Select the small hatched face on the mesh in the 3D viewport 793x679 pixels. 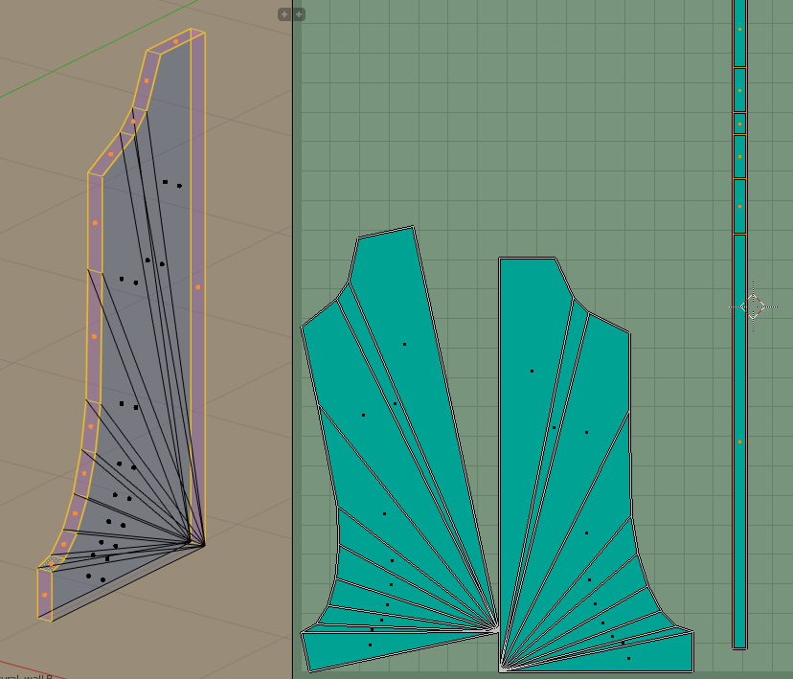[51, 563]
